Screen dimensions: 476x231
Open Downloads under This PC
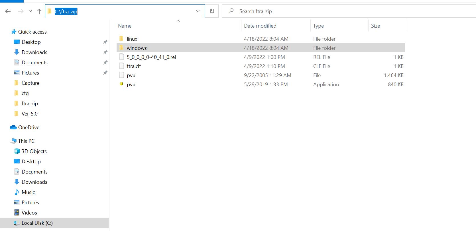click(x=34, y=182)
